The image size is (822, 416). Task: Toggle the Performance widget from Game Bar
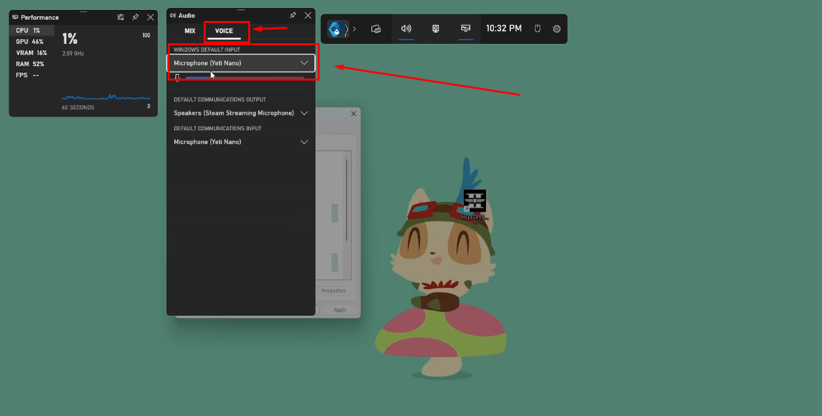(466, 29)
